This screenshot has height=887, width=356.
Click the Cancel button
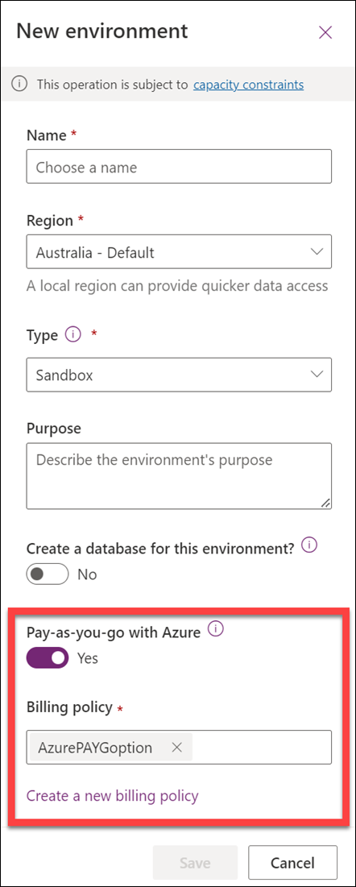pos(292,863)
